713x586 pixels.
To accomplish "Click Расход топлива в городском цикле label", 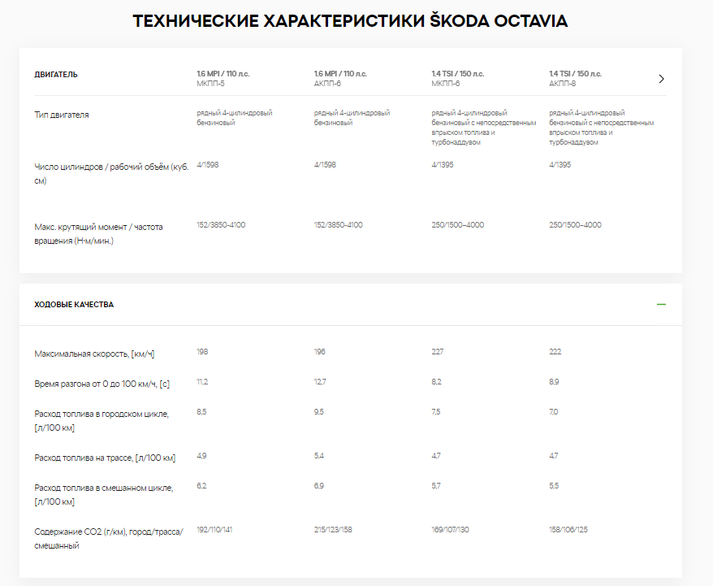I will 102,421.
